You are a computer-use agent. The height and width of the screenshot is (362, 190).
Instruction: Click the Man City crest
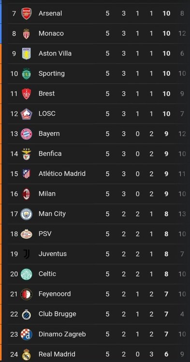(x=27, y=214)
